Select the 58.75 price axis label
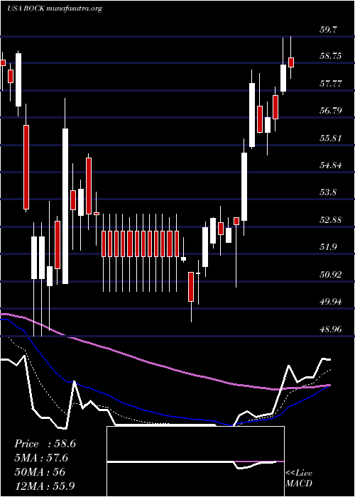The width and height of the screenshot is (355, 497). 331,56
